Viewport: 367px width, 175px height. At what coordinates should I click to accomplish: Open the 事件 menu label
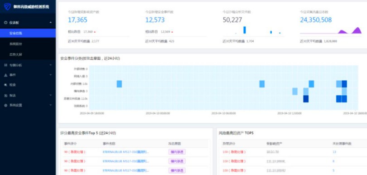[x=13, y=75]
